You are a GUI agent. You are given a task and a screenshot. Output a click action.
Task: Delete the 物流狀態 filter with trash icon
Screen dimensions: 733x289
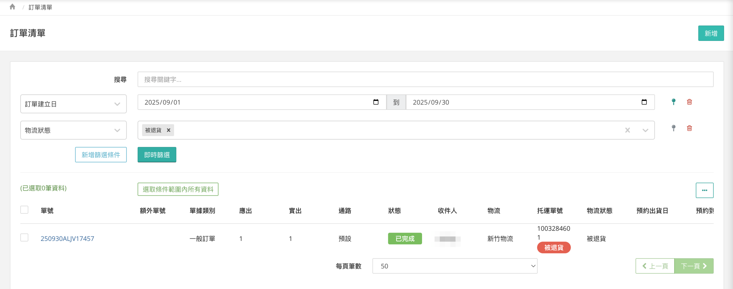pyautogui.click(x=689, y=128)
